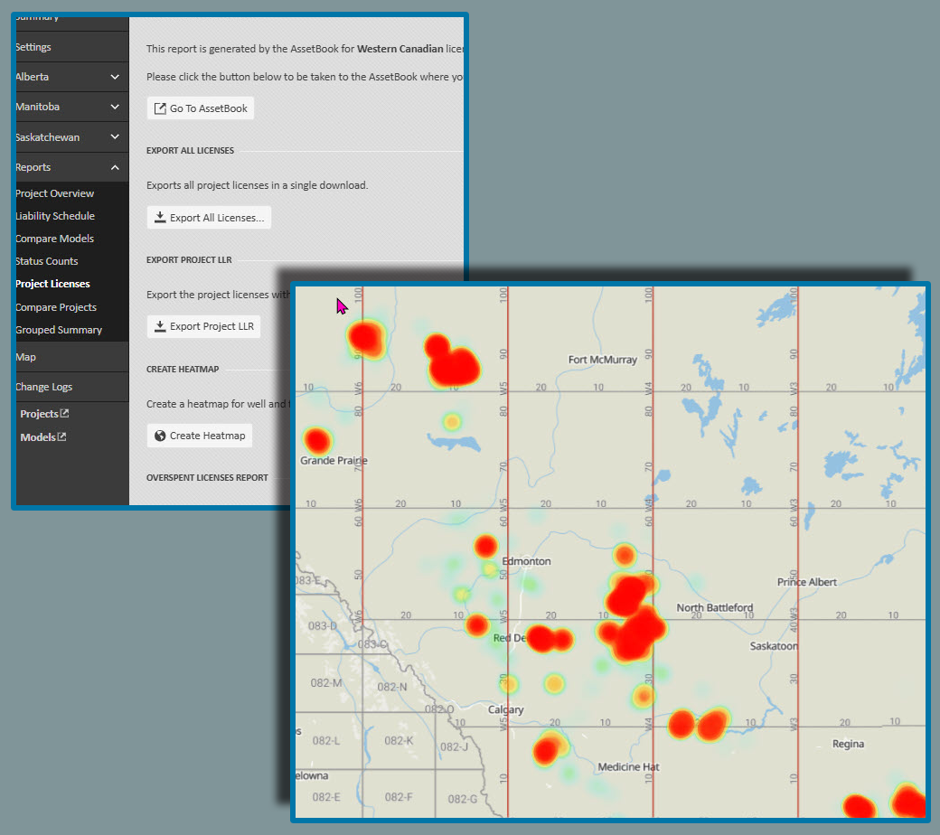This screenshot has height=835, width=940.
Task: Expand the Manitoba section chevron
Action: pos(115,107)
